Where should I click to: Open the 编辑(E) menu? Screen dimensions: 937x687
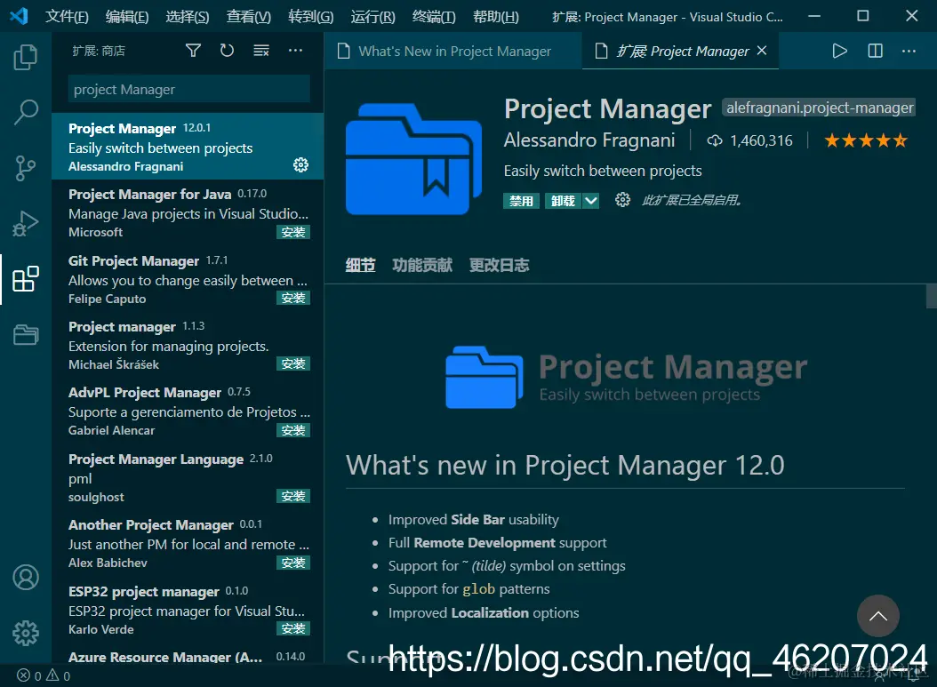[127, 16]
